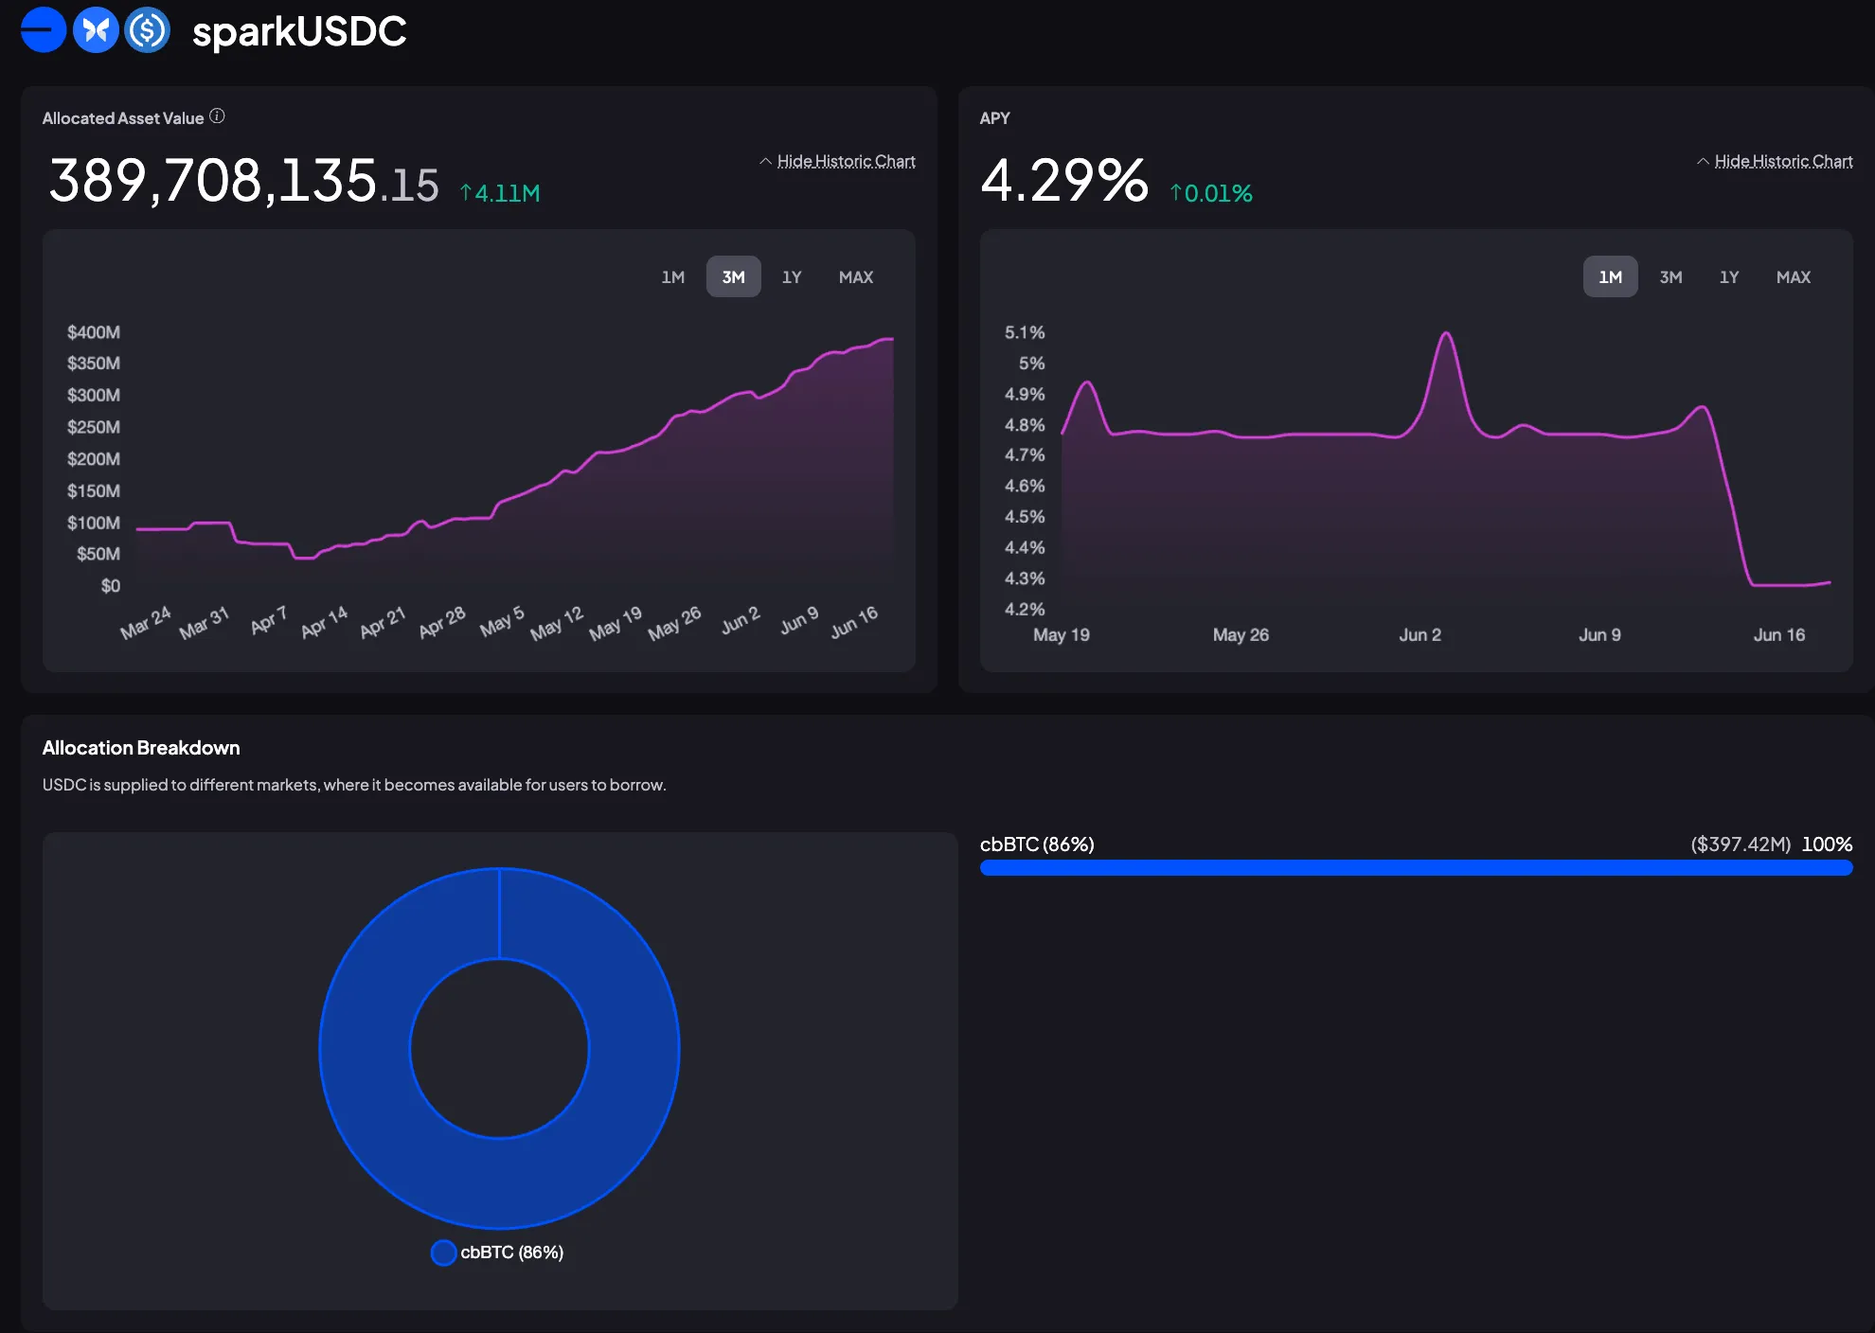Click Hide Historic Chart in APY panel
Image resolution: width=1875 pixels, height=1333 pixels.
(x=1783, y=162)
